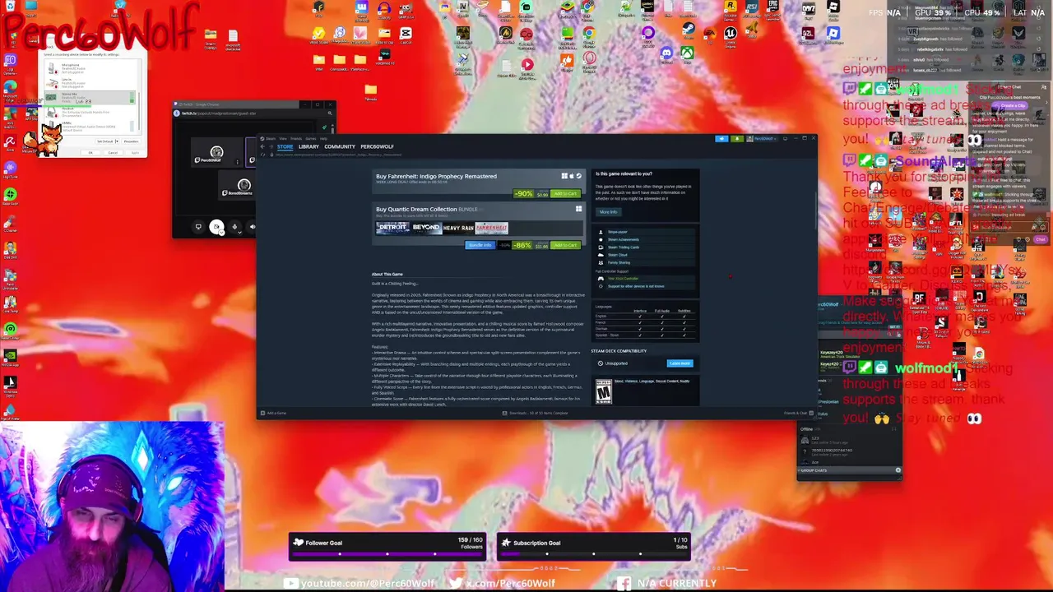The image size is (1053, 592).
Task: Click Add a Game in the Steam footer
Action: tap(274, 413)
